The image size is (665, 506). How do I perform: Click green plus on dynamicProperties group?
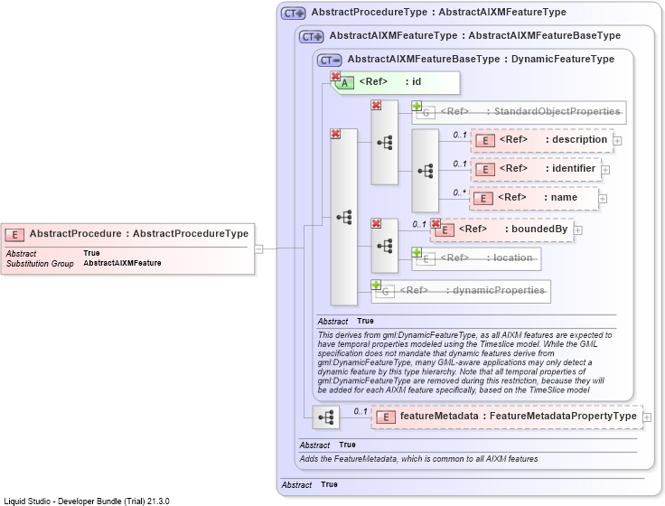(376, 285)
